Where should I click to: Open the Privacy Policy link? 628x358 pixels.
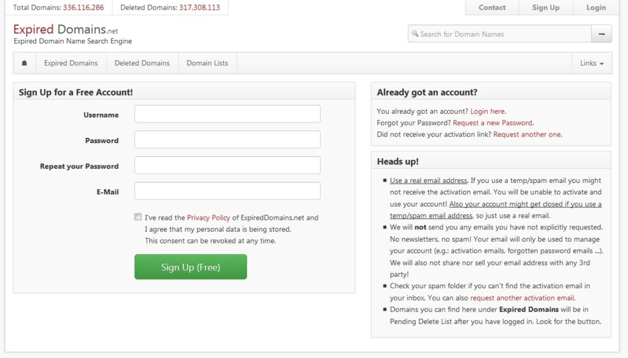(x=209, y=218)
